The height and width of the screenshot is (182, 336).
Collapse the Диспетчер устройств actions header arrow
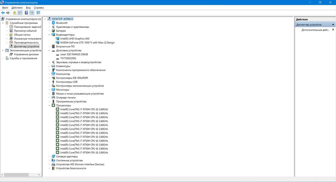[333, 24]
